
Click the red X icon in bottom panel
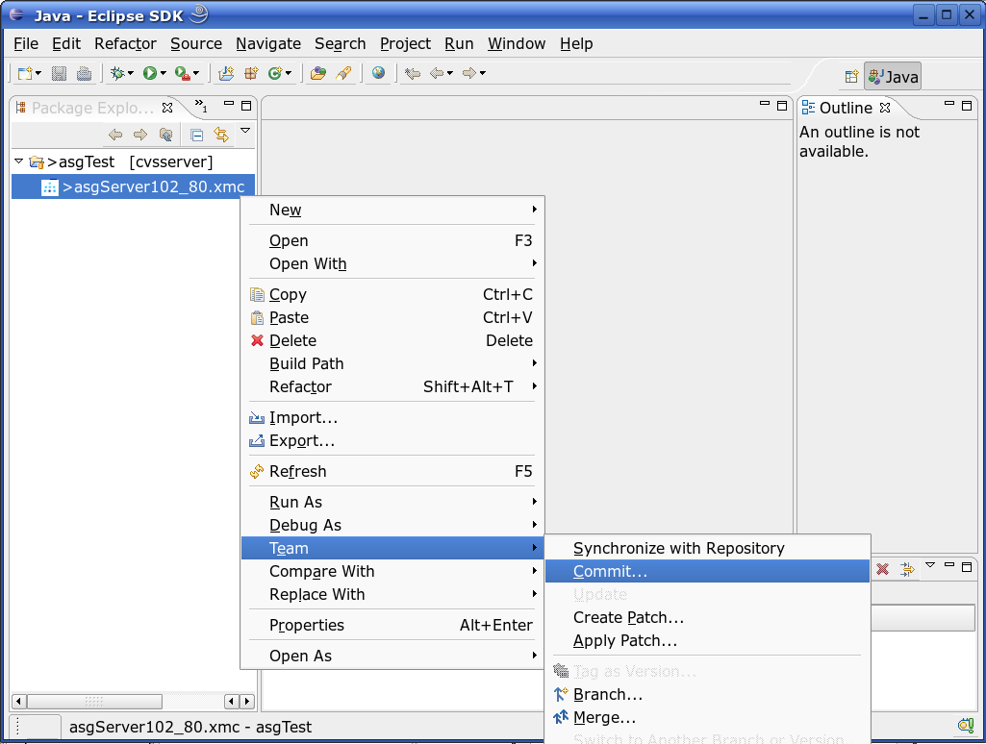point(883,569)
